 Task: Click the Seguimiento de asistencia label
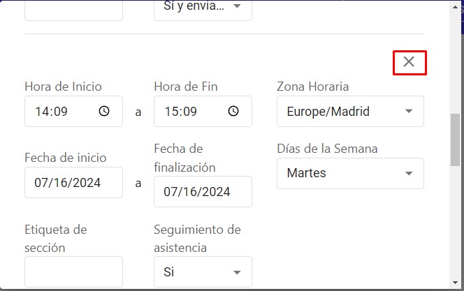tap(197, 239)
